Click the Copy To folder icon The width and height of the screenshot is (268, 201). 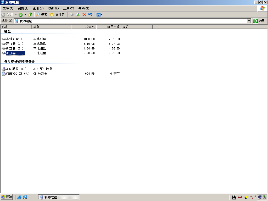pyautogui.click(x=78, y=15)
